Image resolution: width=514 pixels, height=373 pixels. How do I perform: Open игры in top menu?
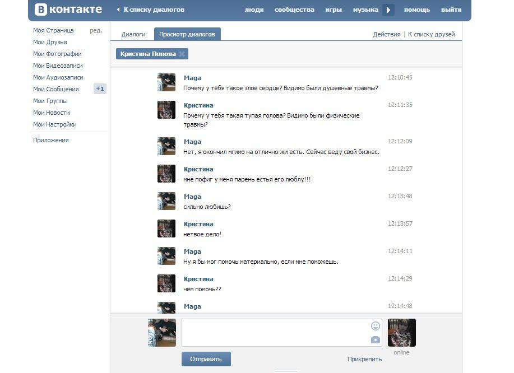point(334,10)
